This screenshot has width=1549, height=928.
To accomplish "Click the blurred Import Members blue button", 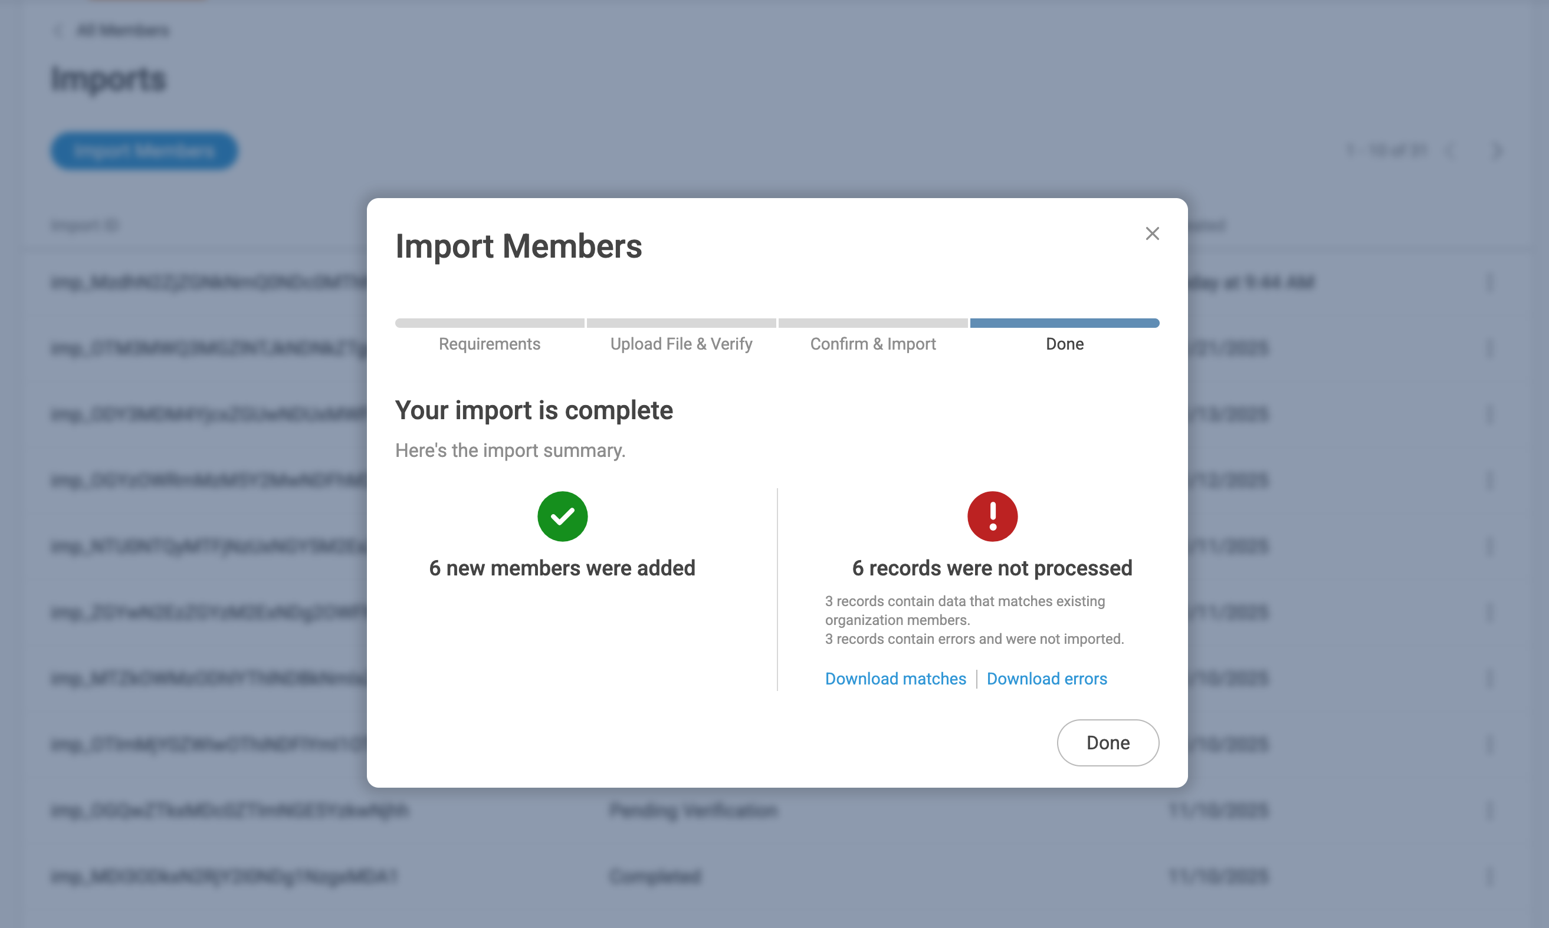I will coord(144,151).
